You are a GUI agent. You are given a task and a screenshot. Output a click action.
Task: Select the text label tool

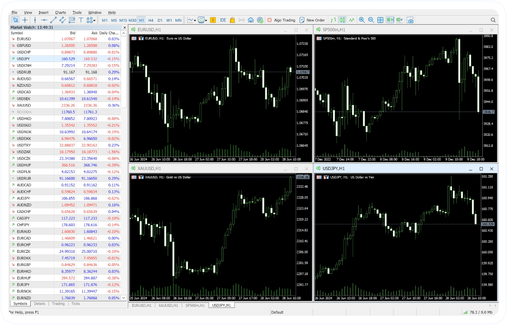(81, 20)
